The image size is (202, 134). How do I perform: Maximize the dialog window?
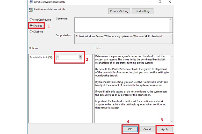(x=160, y=2)
